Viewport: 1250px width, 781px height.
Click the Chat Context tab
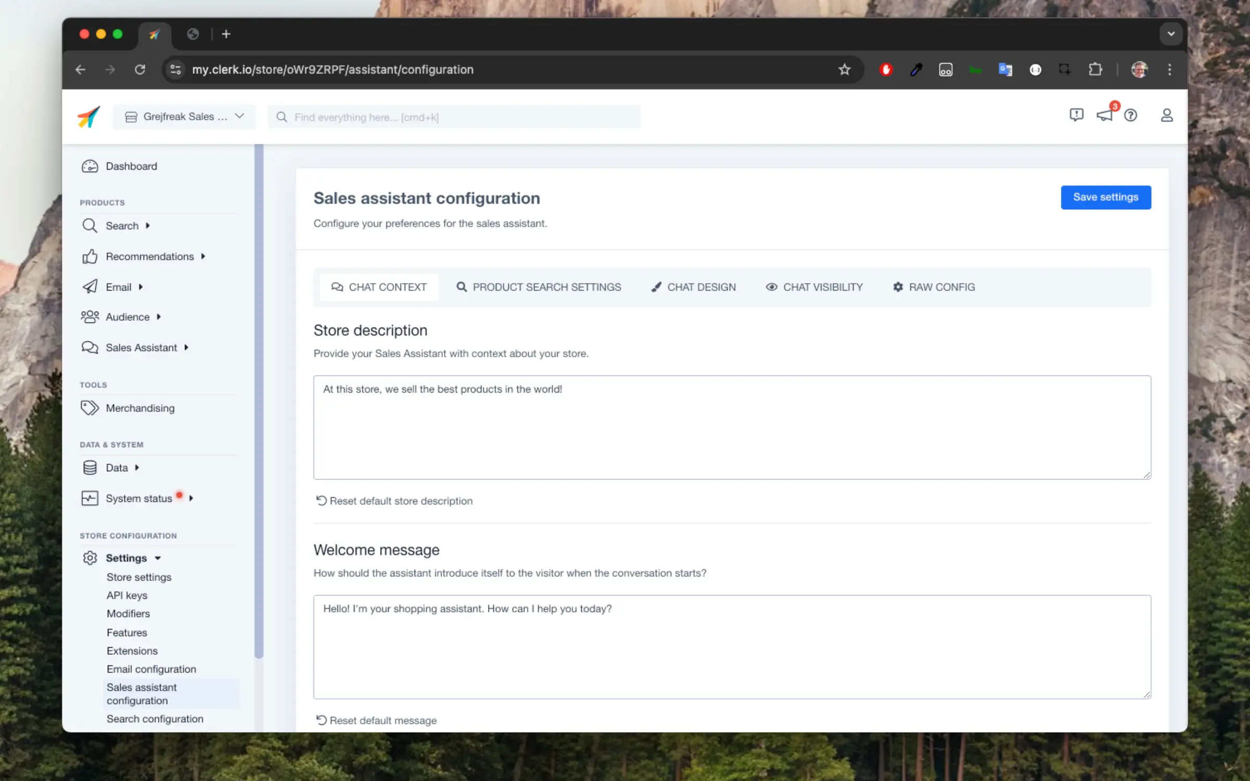click(x=379, y=287)
